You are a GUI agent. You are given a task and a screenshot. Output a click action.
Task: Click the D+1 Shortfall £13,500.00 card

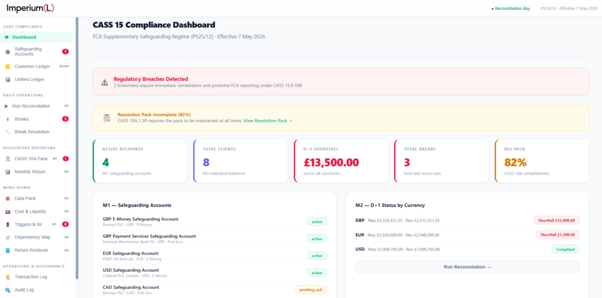coord(341,161)
